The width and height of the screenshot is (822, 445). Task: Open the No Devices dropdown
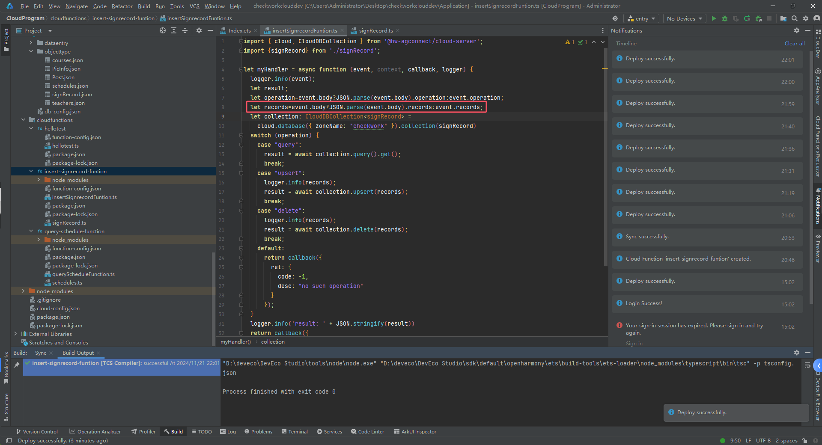coord(685,18)
